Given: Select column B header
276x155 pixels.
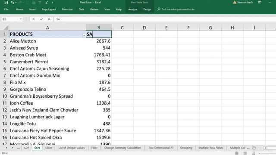Looking at the screenshot, I should tap(99, 28).
